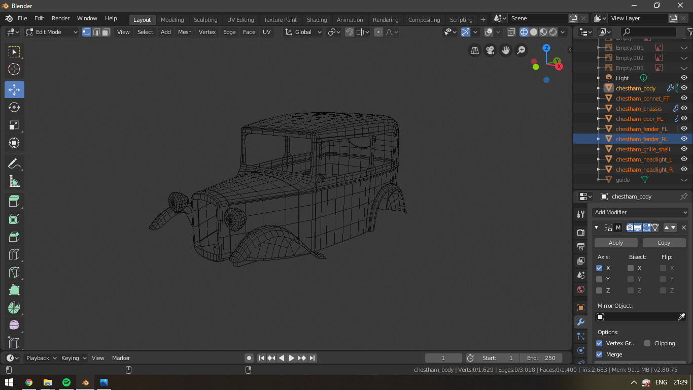Screen dimensions: 693x390
Task: Open the Render menu
Action: click(60, 18)
